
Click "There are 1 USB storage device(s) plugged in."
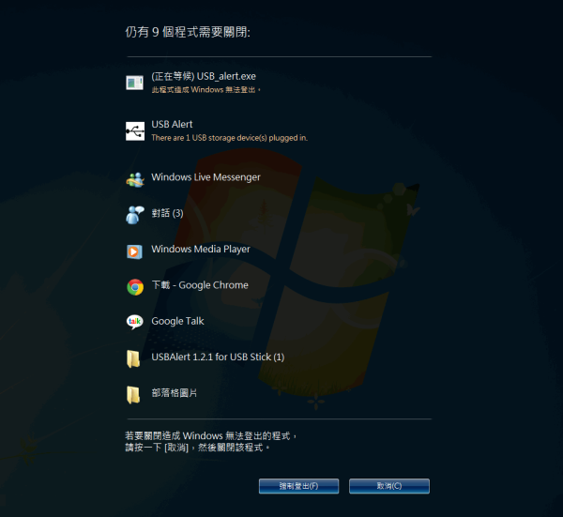pos(230,138)
